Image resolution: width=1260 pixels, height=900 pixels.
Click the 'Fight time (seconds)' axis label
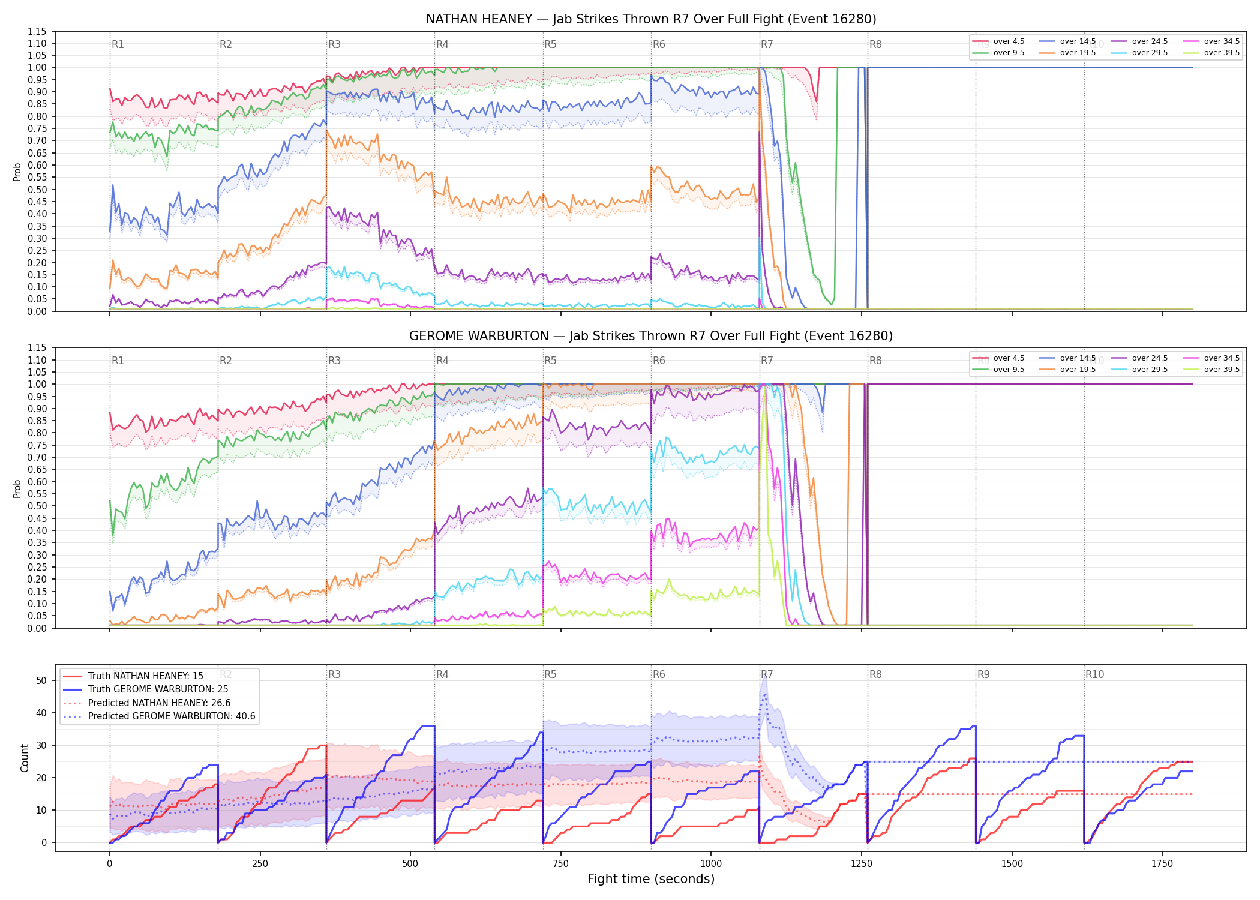click(651, 879)
